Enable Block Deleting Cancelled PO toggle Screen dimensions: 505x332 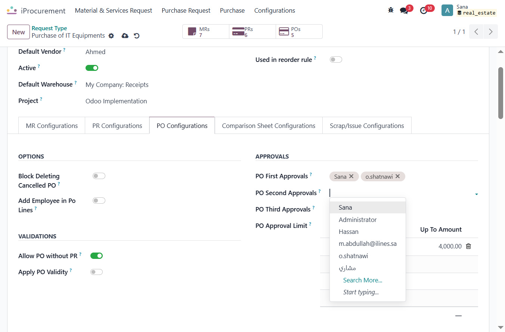tap(99, 176)
